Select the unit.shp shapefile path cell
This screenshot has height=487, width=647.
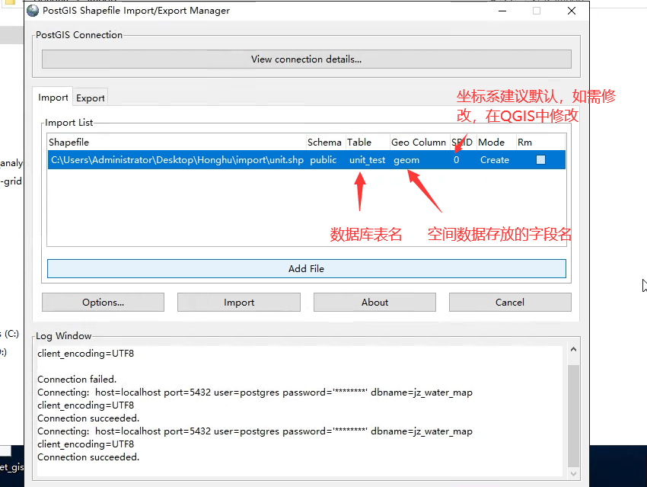177,160
